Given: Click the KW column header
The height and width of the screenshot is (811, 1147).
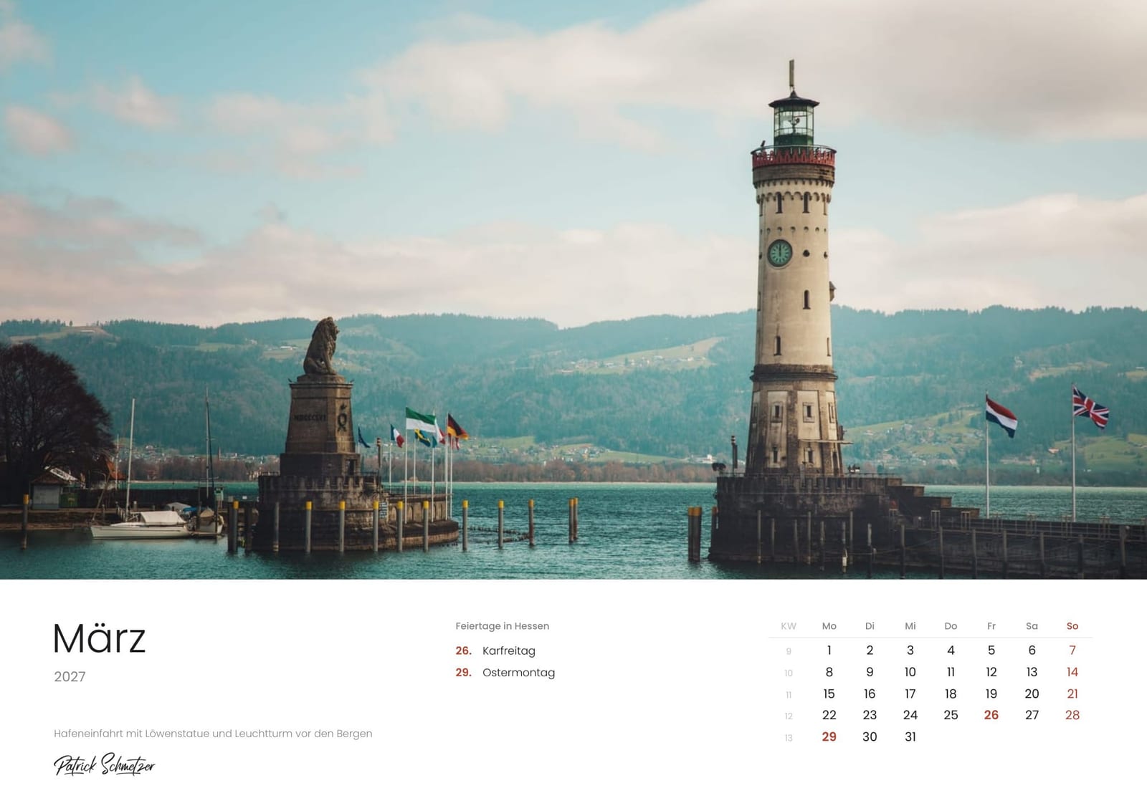Looking at the screenshot, I should coord(789,626).
